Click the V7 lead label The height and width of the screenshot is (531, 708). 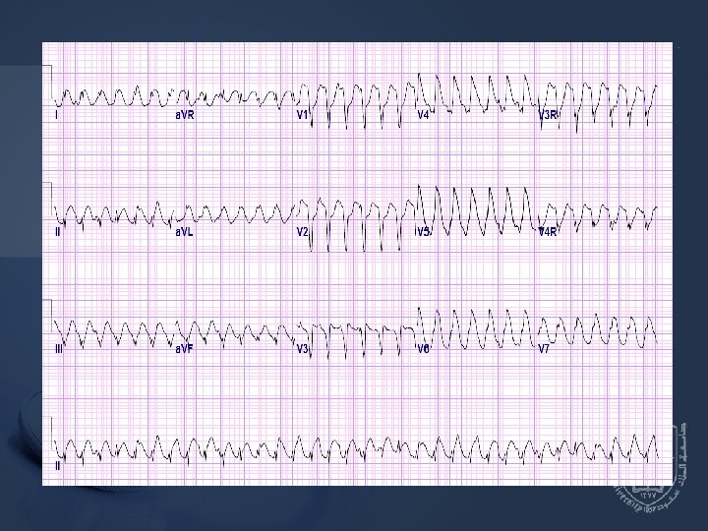coord(544,349)
